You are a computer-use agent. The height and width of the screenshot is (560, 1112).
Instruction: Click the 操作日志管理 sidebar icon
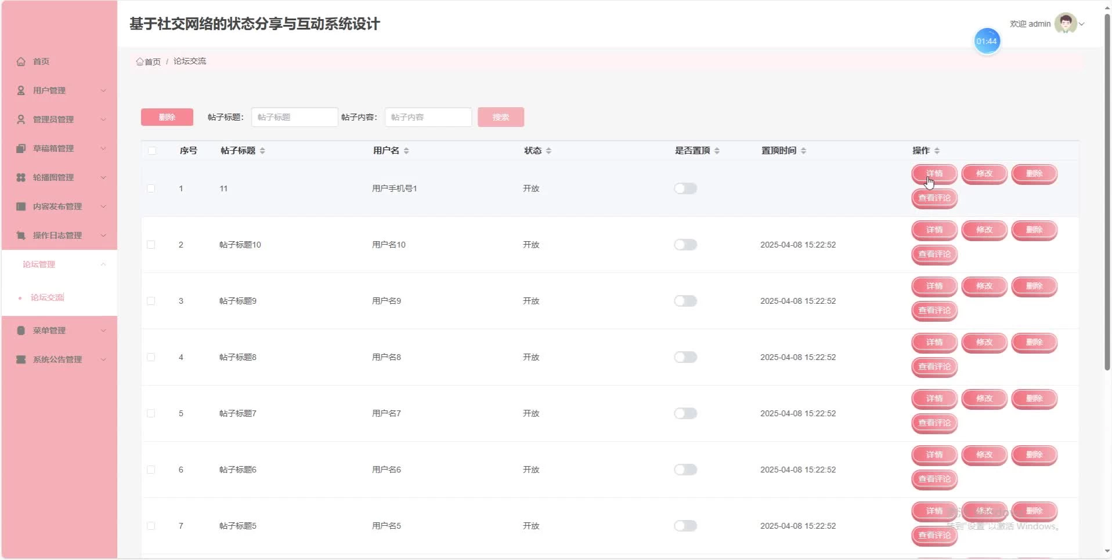coord(21,235)
